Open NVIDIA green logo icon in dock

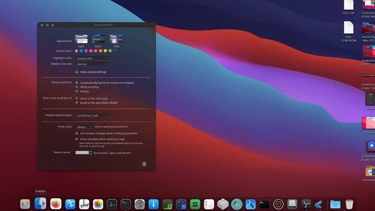[x=168, y=204]
